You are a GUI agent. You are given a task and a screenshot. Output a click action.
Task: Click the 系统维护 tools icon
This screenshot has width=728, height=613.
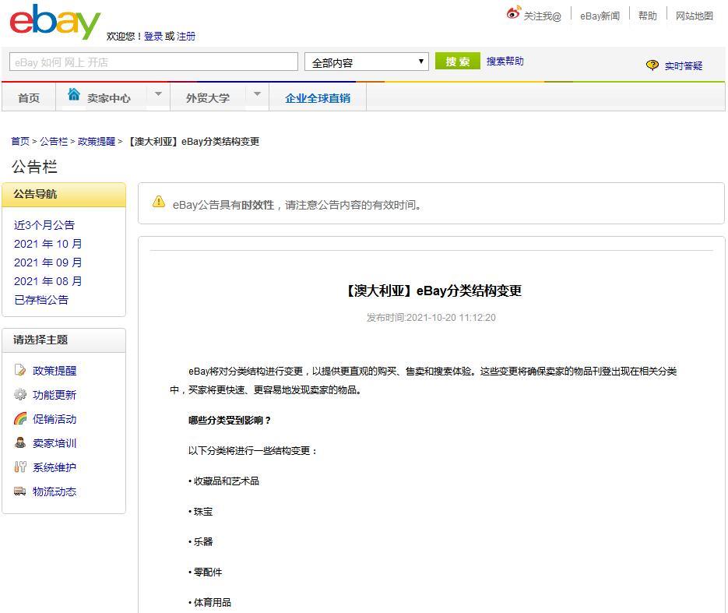(x=20, y=467)
